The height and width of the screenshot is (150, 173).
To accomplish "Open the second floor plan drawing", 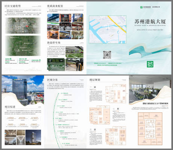I will click(x=100, y=115).
